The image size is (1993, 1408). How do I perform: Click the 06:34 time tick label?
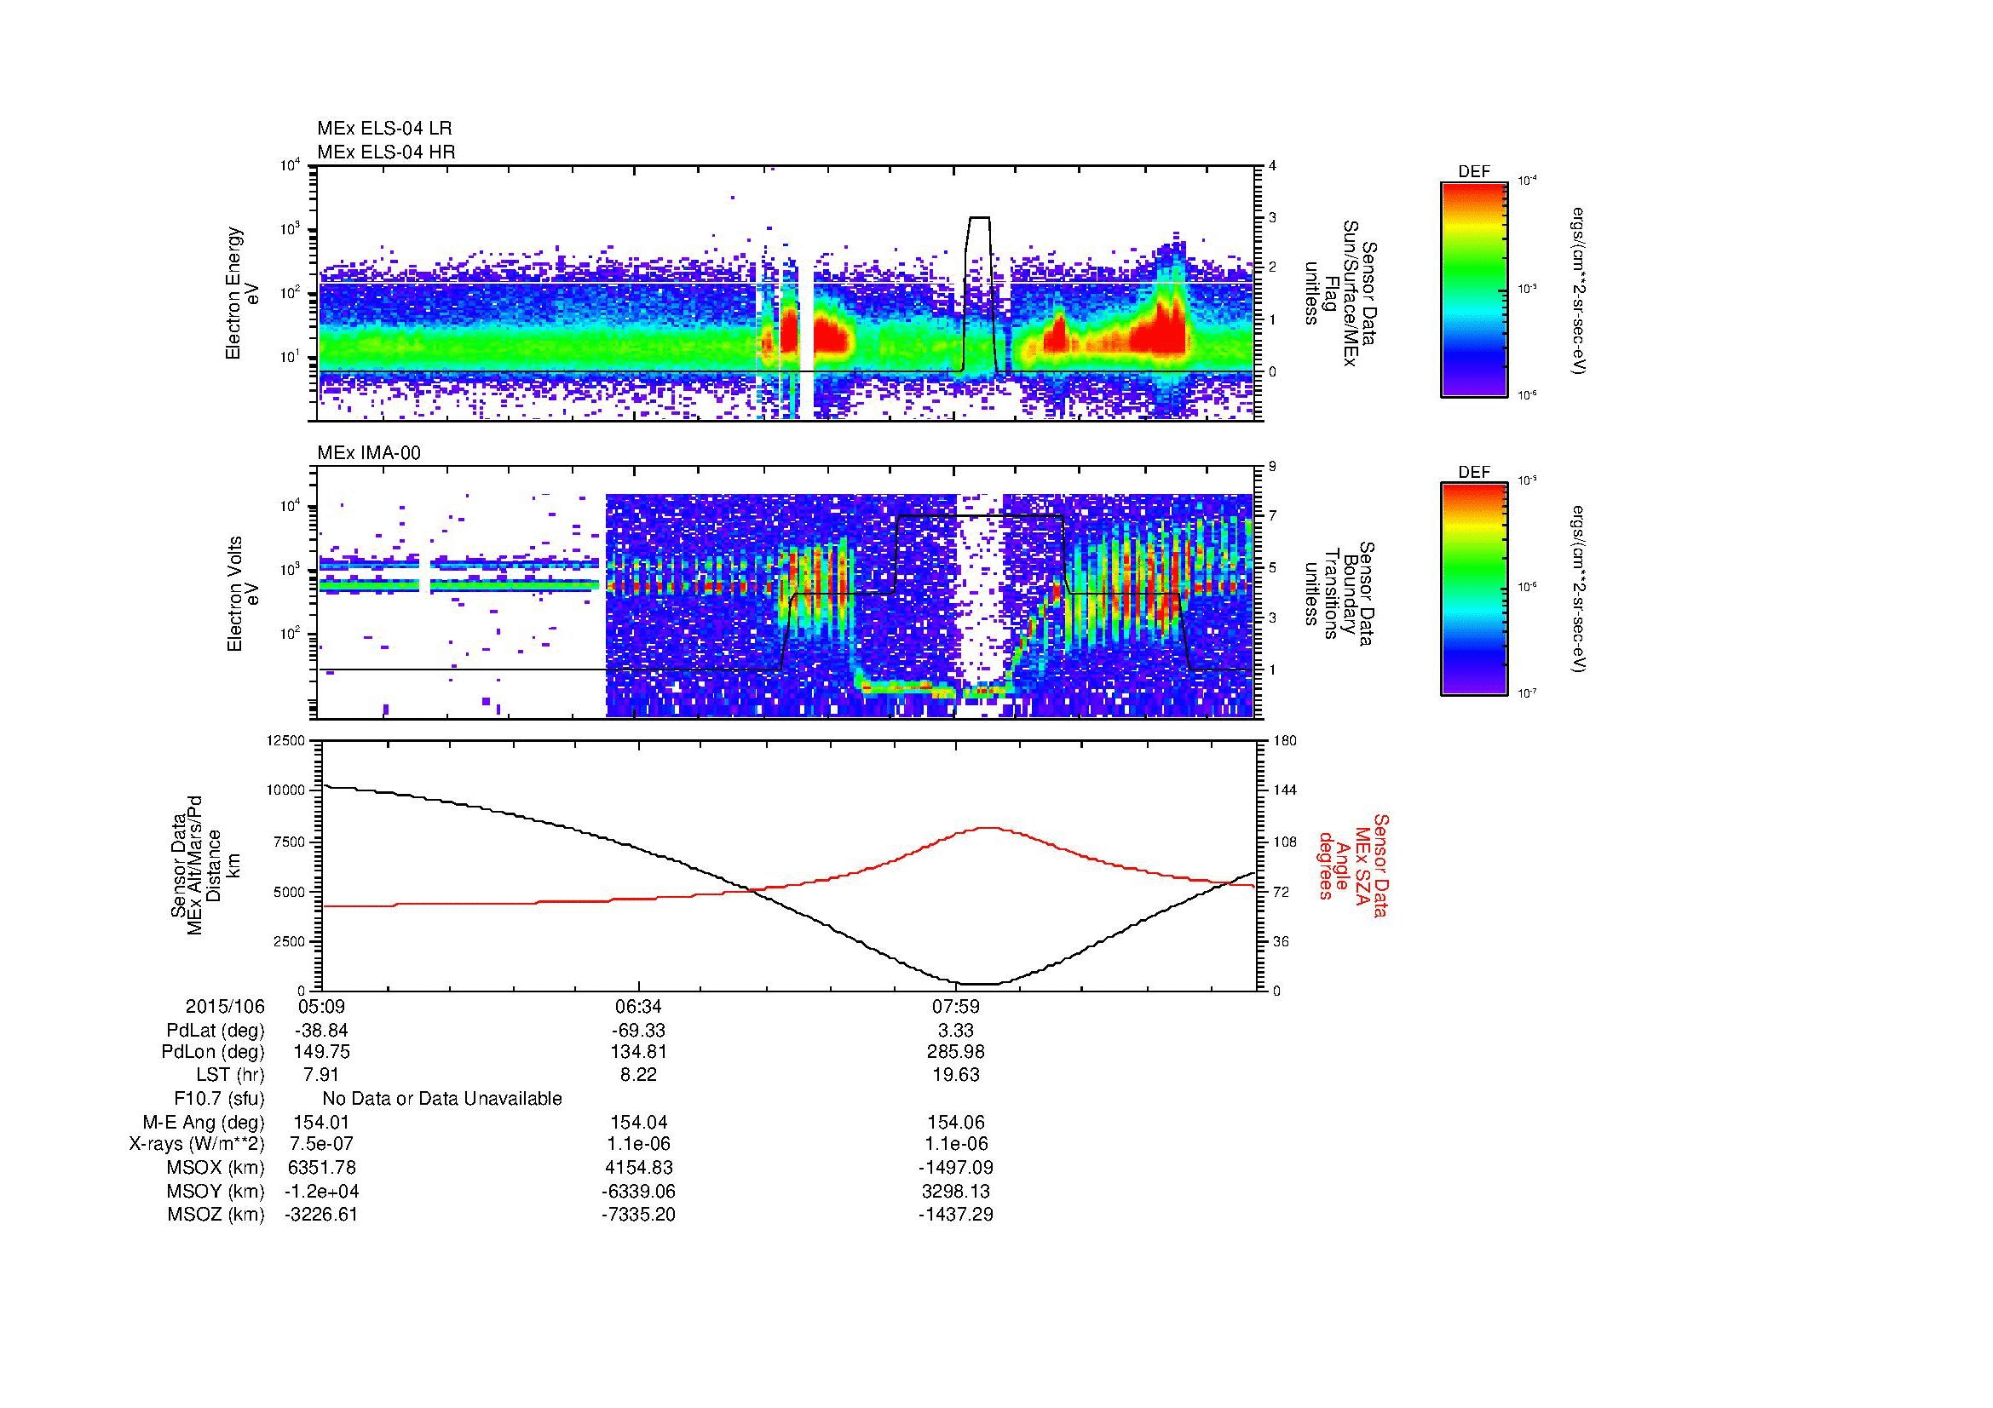pyautogui.click(x=638, y=1006)
